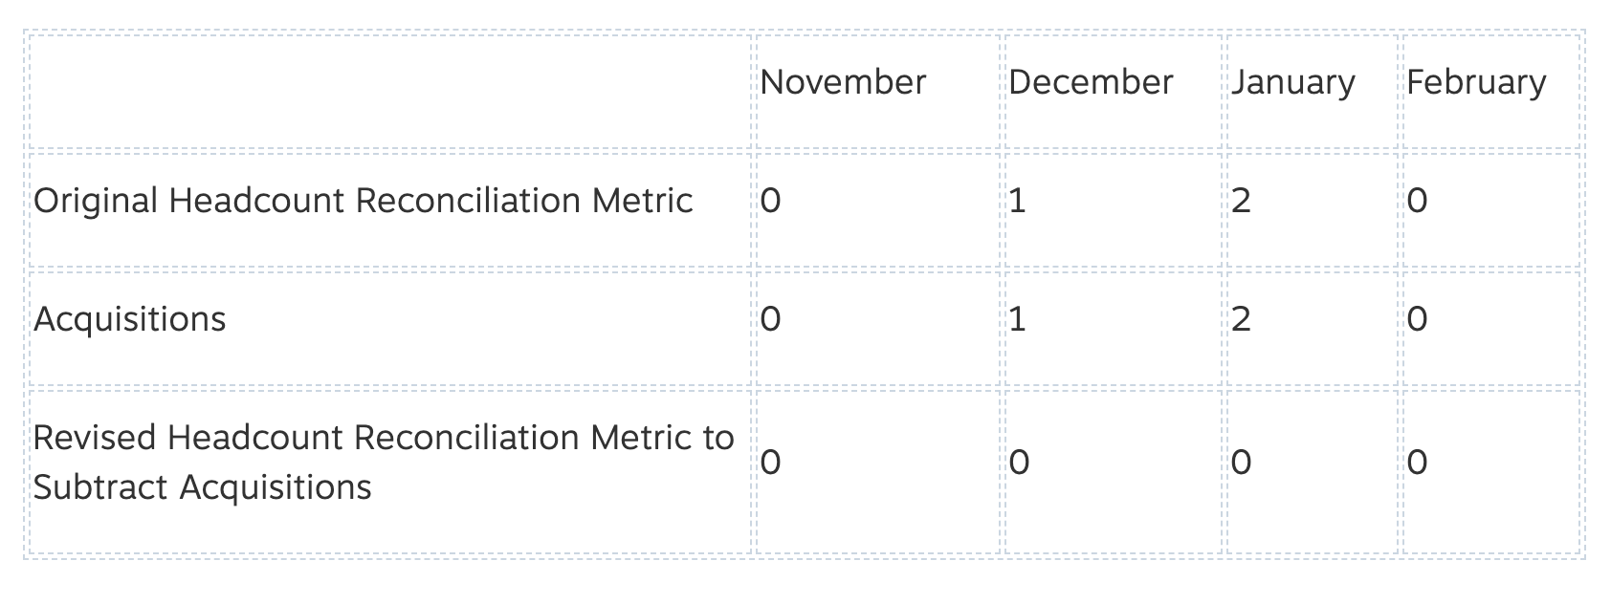Select the November column header cell

coord(877,93)
